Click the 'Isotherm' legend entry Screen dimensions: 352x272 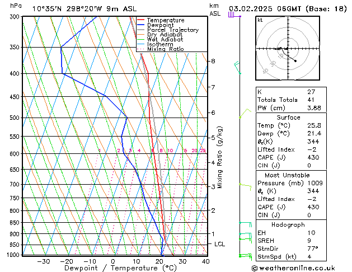(x=160, y=44)
